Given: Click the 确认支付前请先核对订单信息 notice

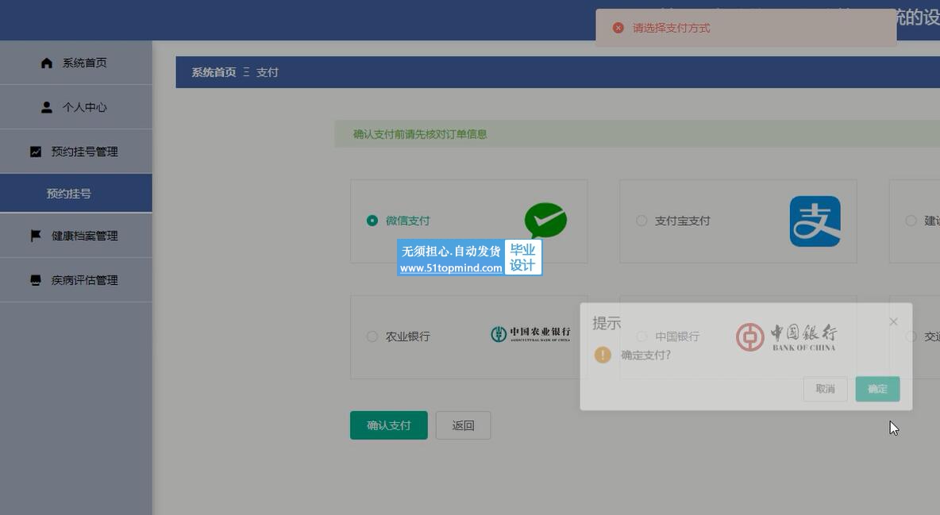Looking at the screenshot, I should 420,134.
